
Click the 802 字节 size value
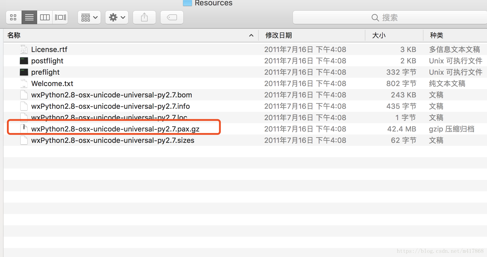(x=401, y=83)
